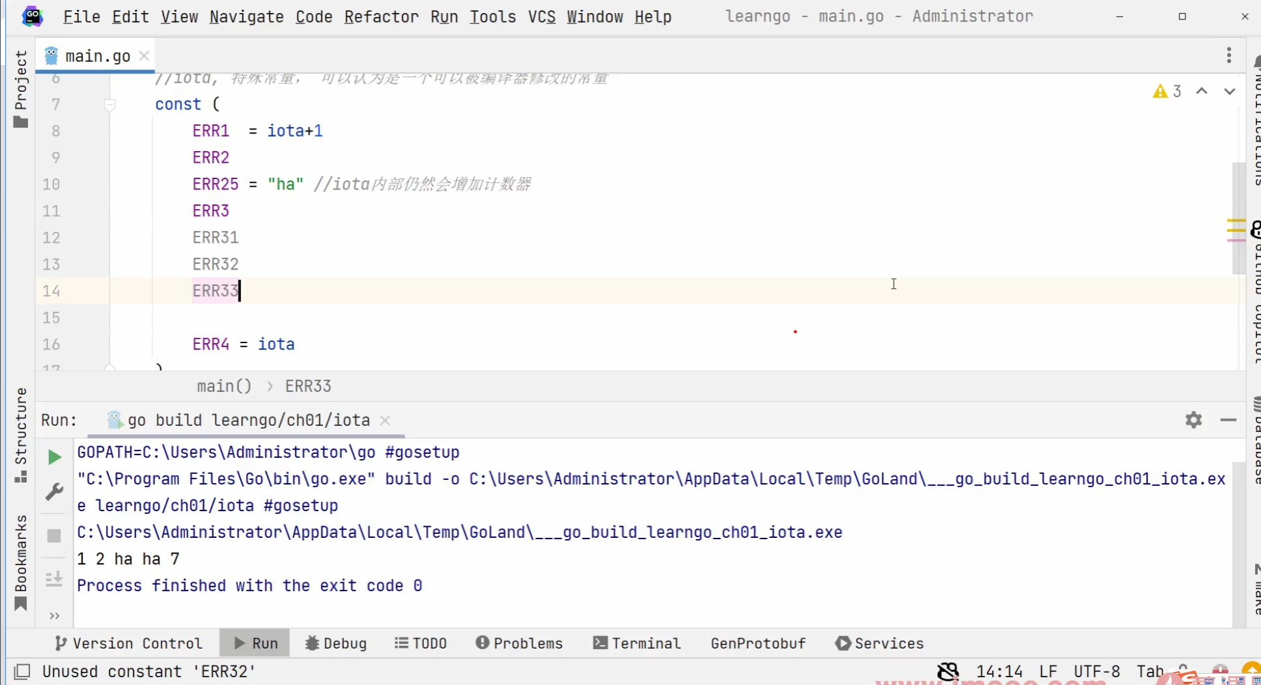
Task: Jump to next highlighted error
Action: [1229, 91]
